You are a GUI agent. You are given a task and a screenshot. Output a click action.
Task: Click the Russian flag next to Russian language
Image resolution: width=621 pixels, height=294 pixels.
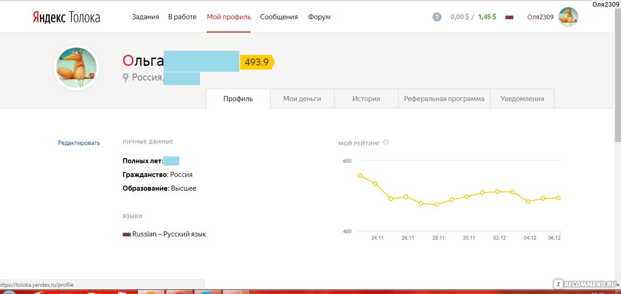[127, 234]
